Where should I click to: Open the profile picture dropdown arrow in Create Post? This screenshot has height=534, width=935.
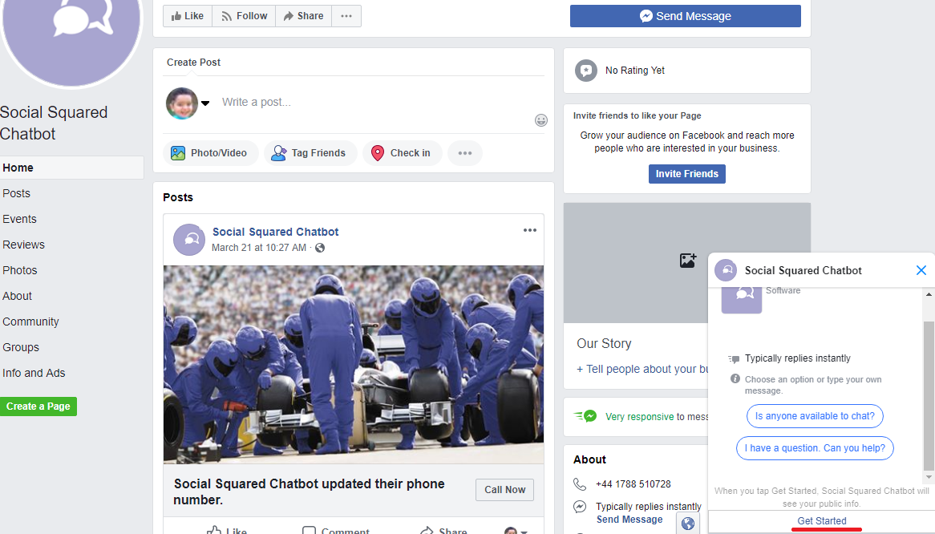pyautogui.click(x=204, y=103)
